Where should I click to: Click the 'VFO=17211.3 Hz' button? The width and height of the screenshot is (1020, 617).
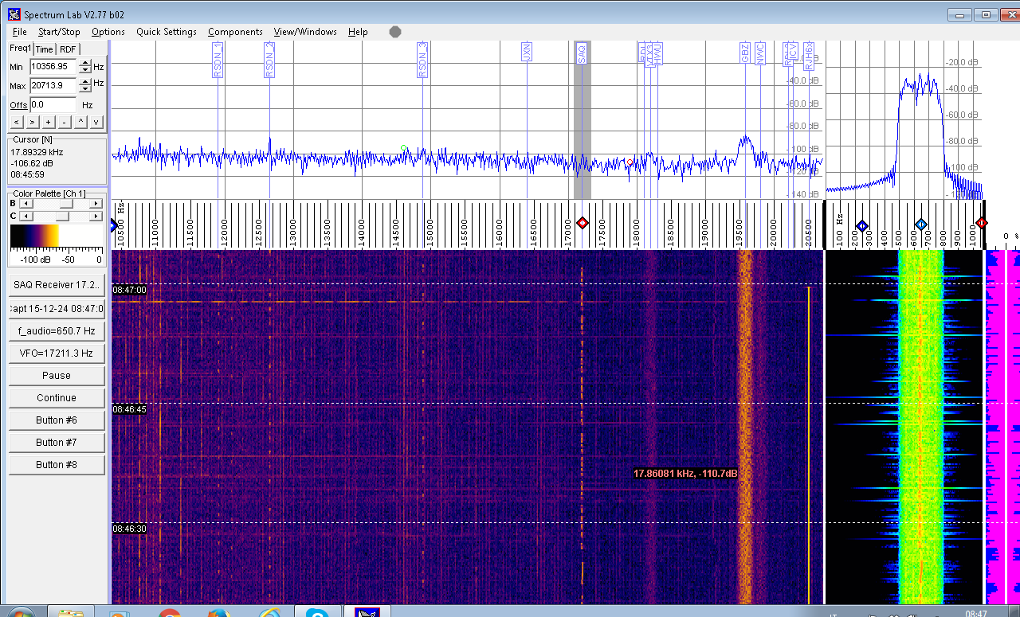57,353
